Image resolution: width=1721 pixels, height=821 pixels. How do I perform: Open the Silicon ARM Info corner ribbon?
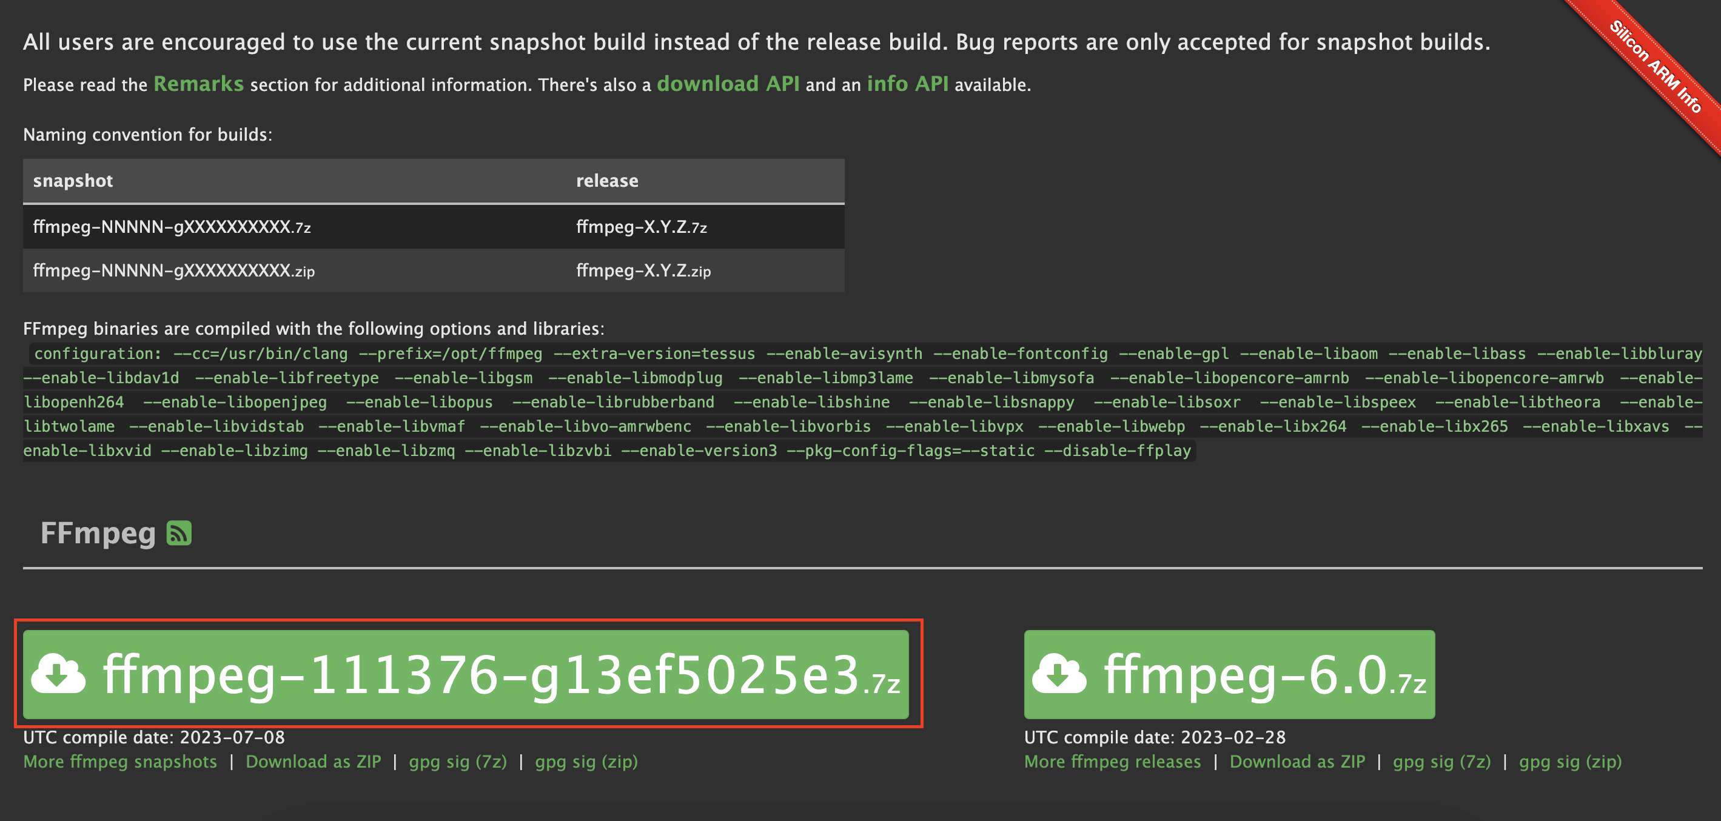(1655, 67)
